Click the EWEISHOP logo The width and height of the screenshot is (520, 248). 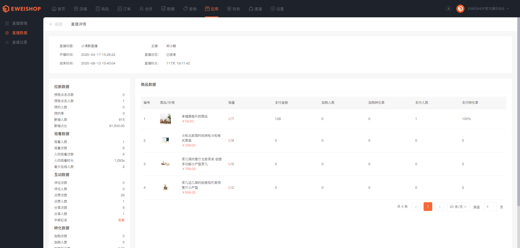pos(22,9)
